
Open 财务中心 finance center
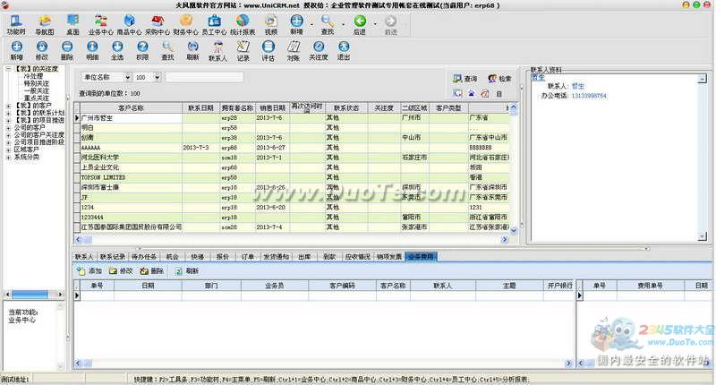[x=186, y=25]
